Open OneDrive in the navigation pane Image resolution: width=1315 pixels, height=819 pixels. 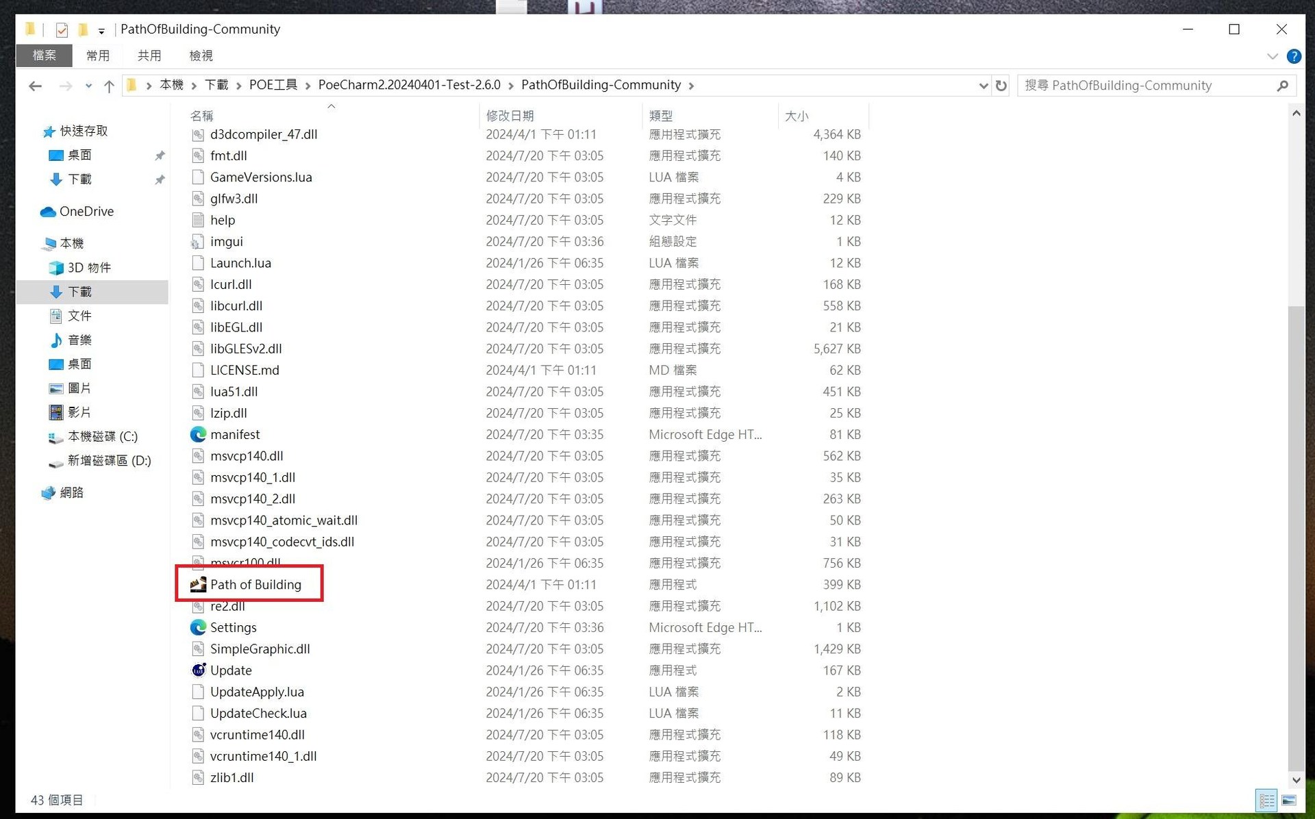click(x=77, y=212)
